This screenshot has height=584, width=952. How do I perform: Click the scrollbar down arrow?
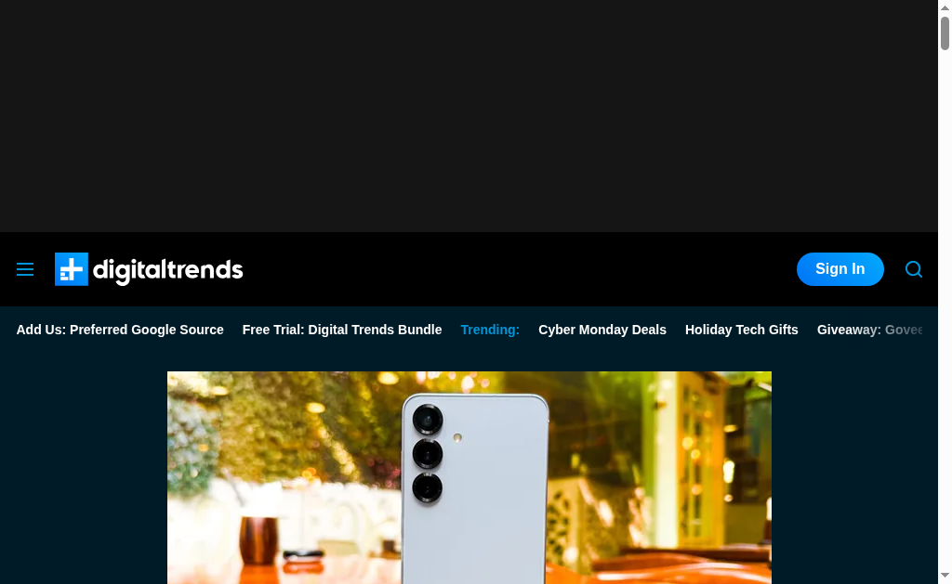[945, 575]
